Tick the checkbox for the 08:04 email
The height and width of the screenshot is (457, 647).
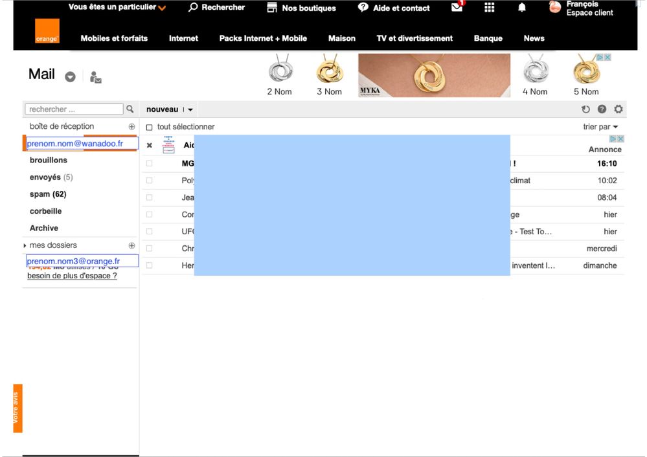pyautogui.click(x=149, y=197)
